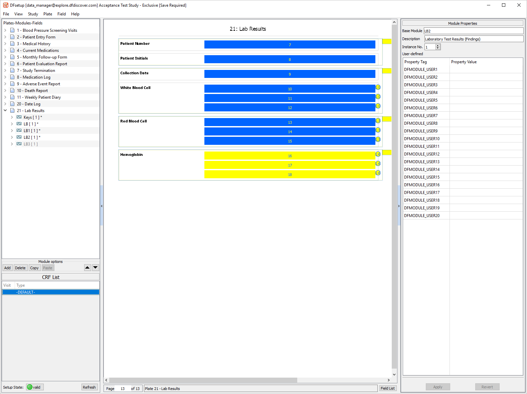Click the Description text field
Screen dimensions: 527x394
pyautogui.click(x=473, y=39)
